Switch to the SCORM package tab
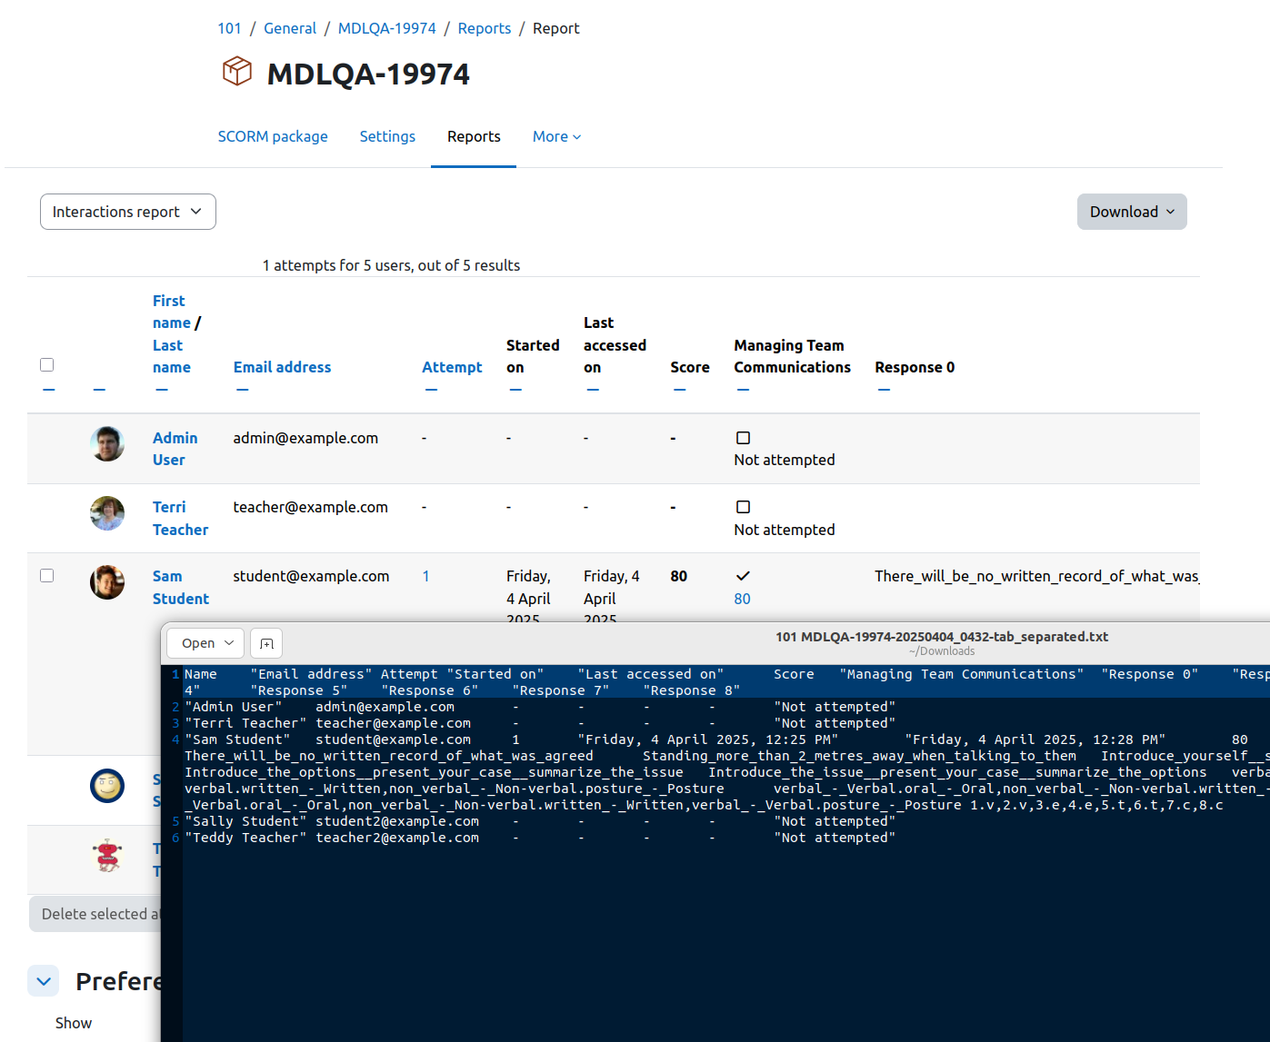 [273, 136]
